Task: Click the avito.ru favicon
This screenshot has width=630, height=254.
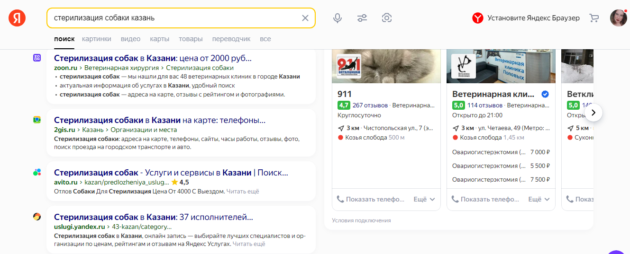Action: click(x=37, y=172)
